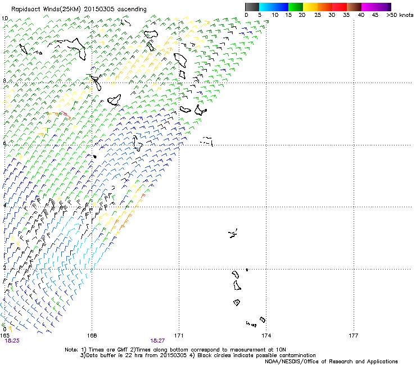Click the red 30-35 knots legend swatch
Screen dimensions: 416x365
click(340, 7)
